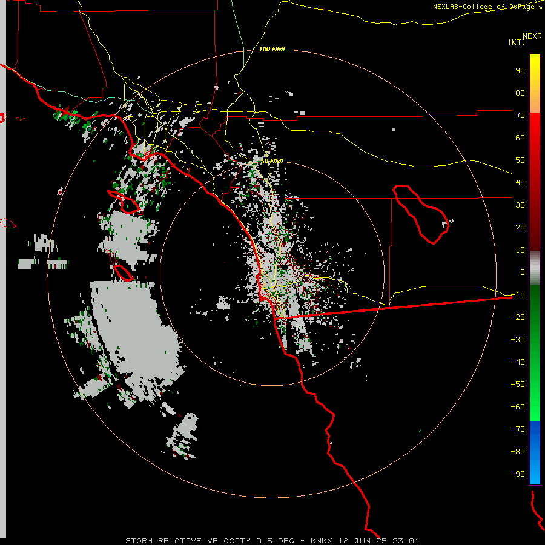Click the -90 knot value on the scale

[518, 474]
